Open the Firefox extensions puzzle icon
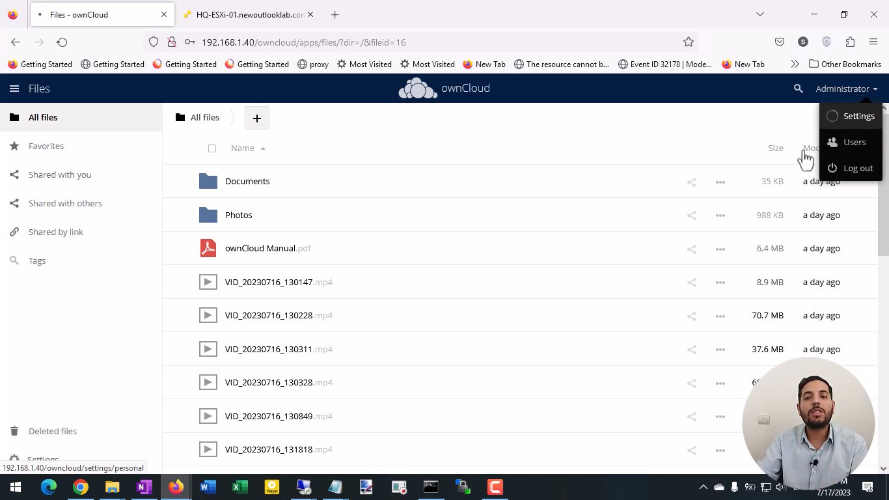The height and width of the screenshot is (500, 889). 850,42
